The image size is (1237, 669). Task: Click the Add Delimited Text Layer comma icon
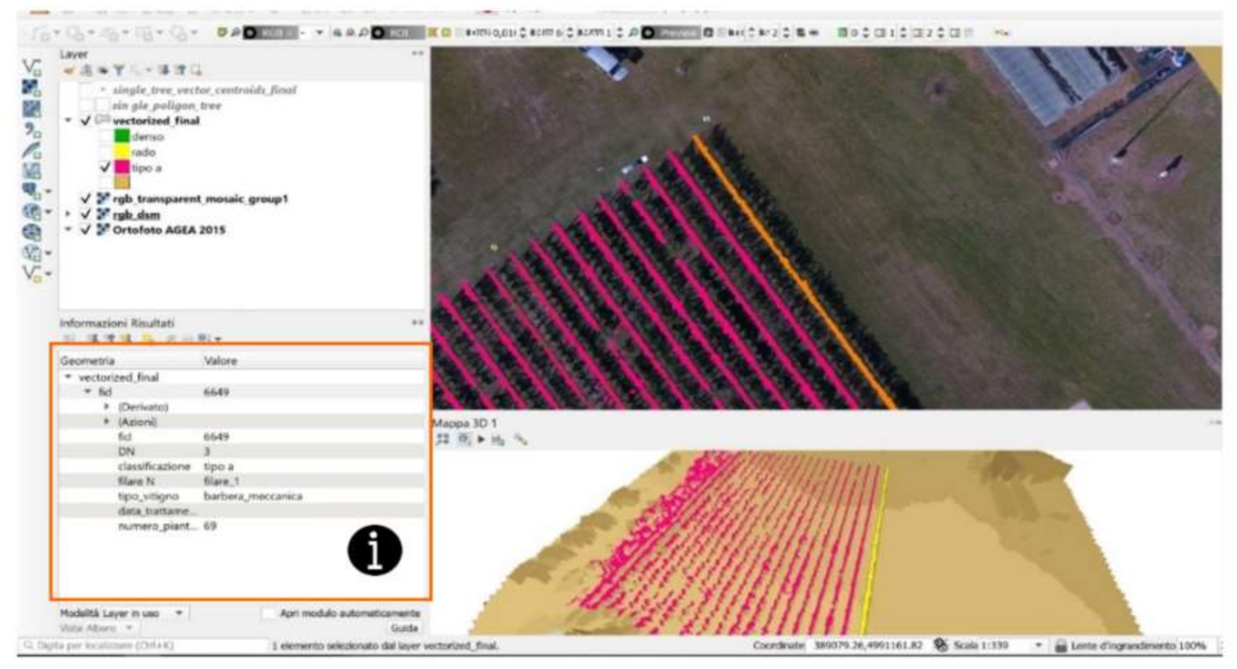pos(31,129)
